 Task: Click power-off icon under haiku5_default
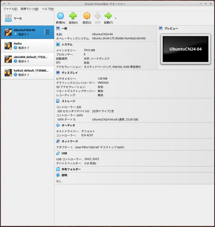[x=15, y=75]
